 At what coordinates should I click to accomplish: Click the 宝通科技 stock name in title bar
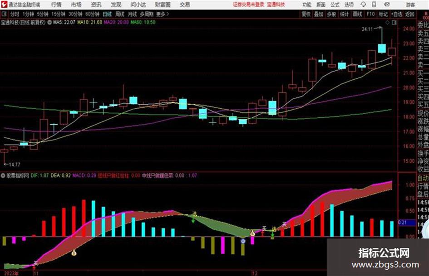[x=276, y=5]
